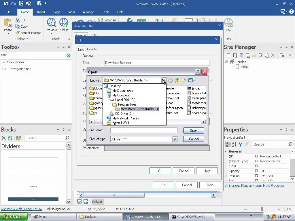Open the Files of type dropdown

tap(175, 139)
